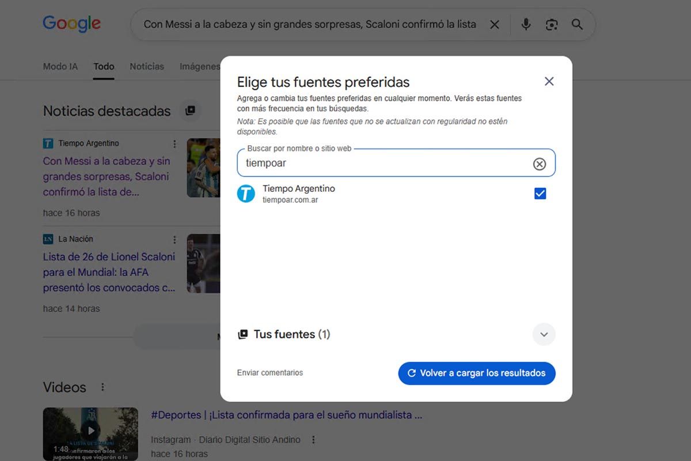Click La Nación favicon in news results
This screenshot has height=461, width=691.
pos(48,239)
